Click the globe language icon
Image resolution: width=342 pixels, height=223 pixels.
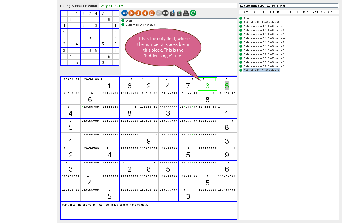tap(166, 13)
